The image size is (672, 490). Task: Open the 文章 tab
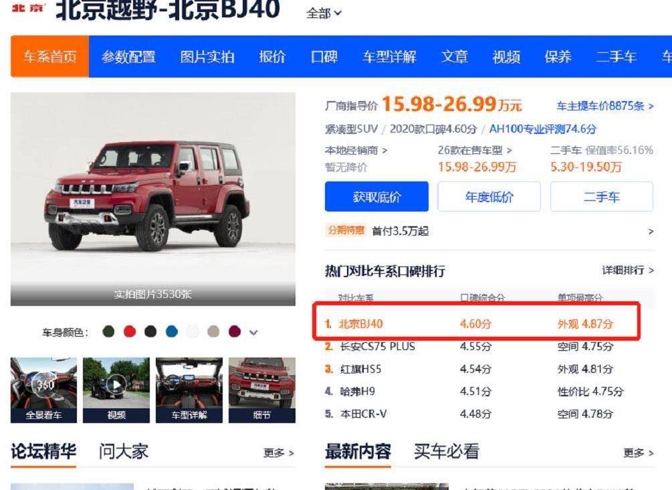[454, 57]
